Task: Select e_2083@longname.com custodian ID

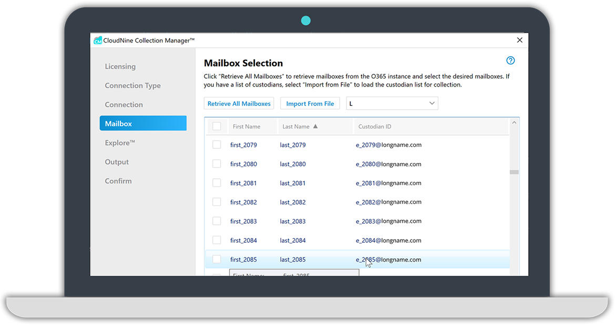Action: (x=388, y=221)
